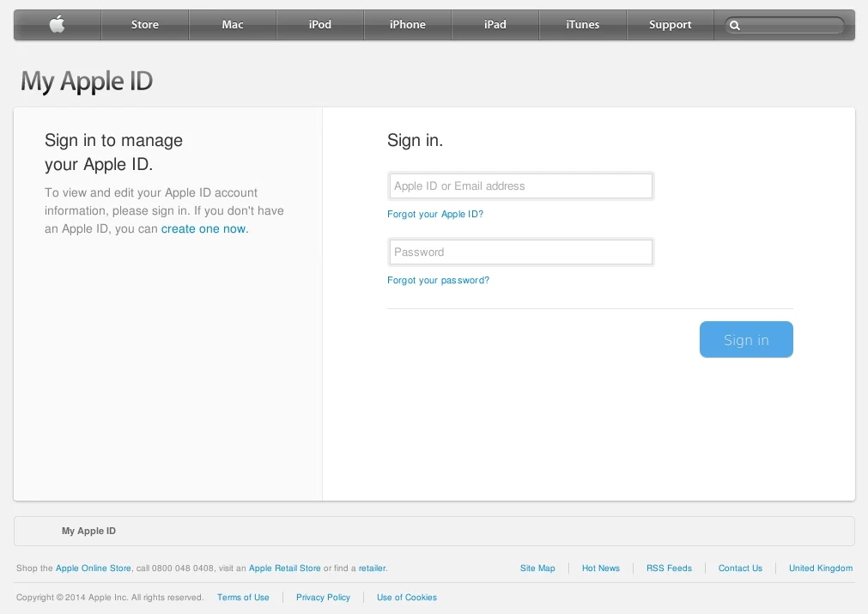The image size is (868, 614).
Task: Open the Store menu item
Action: [x=145, y=24]
